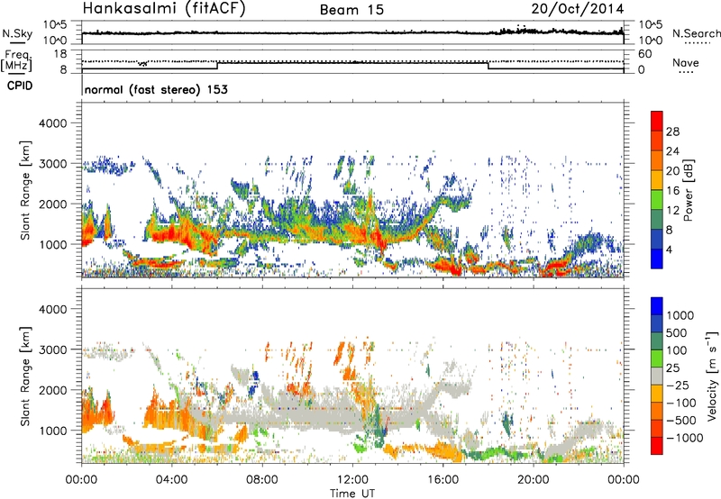Viewport: 721px width, 499px height.
Task: Select the "Freq. [MHz]" axis label
Action: (x=16, y=61)
